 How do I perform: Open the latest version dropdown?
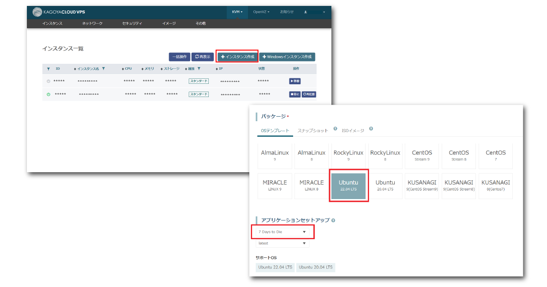point(282,243)
